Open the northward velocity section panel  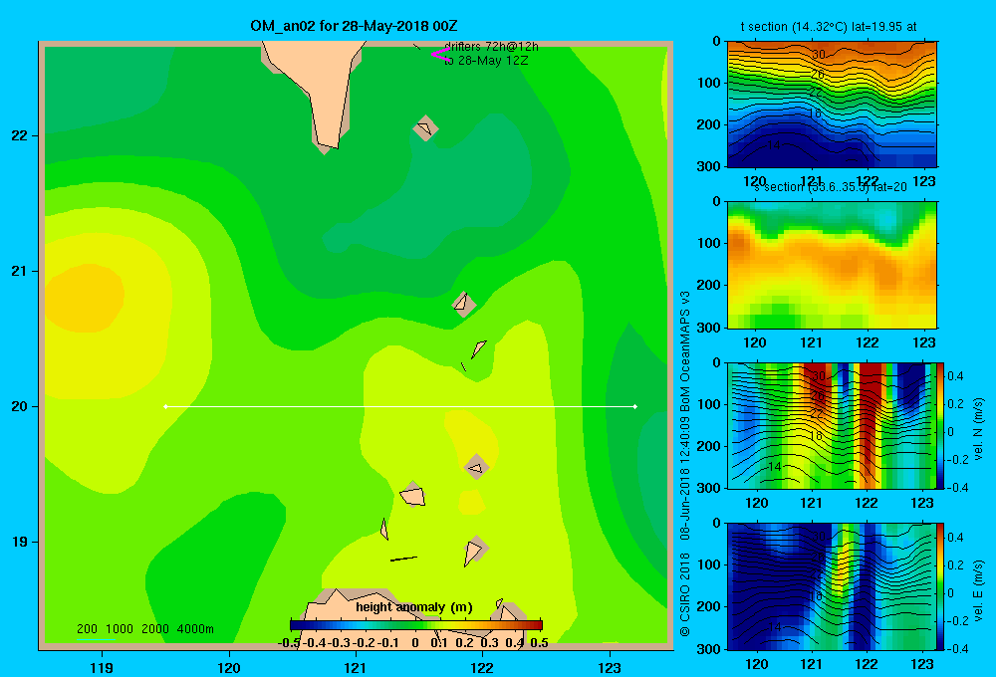830,425
